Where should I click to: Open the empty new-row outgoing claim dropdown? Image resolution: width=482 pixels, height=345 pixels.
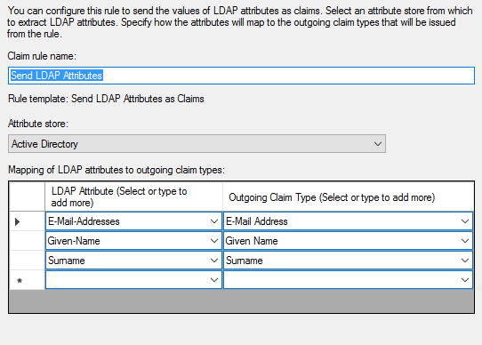[465, 280]
